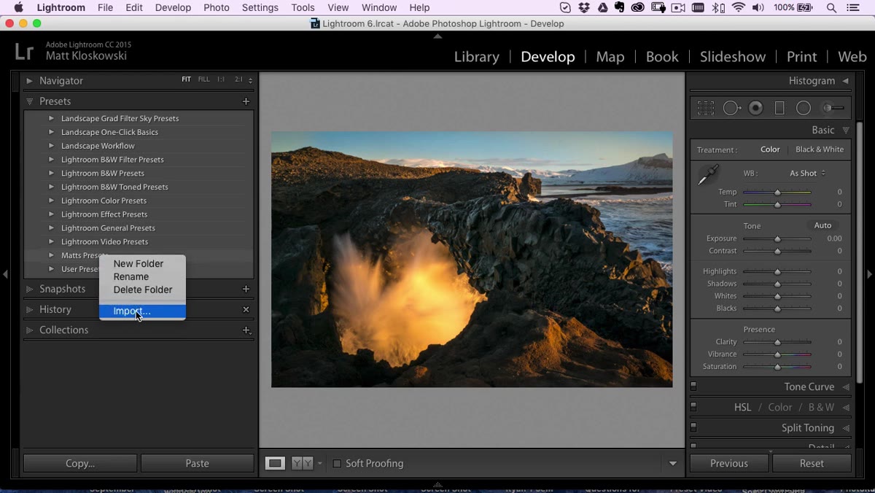Select the Graduated Filter tool

click(779, 108)
